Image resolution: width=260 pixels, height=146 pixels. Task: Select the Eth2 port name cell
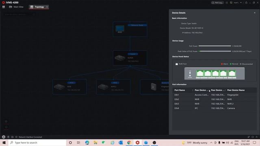click(x=177, y=99)
